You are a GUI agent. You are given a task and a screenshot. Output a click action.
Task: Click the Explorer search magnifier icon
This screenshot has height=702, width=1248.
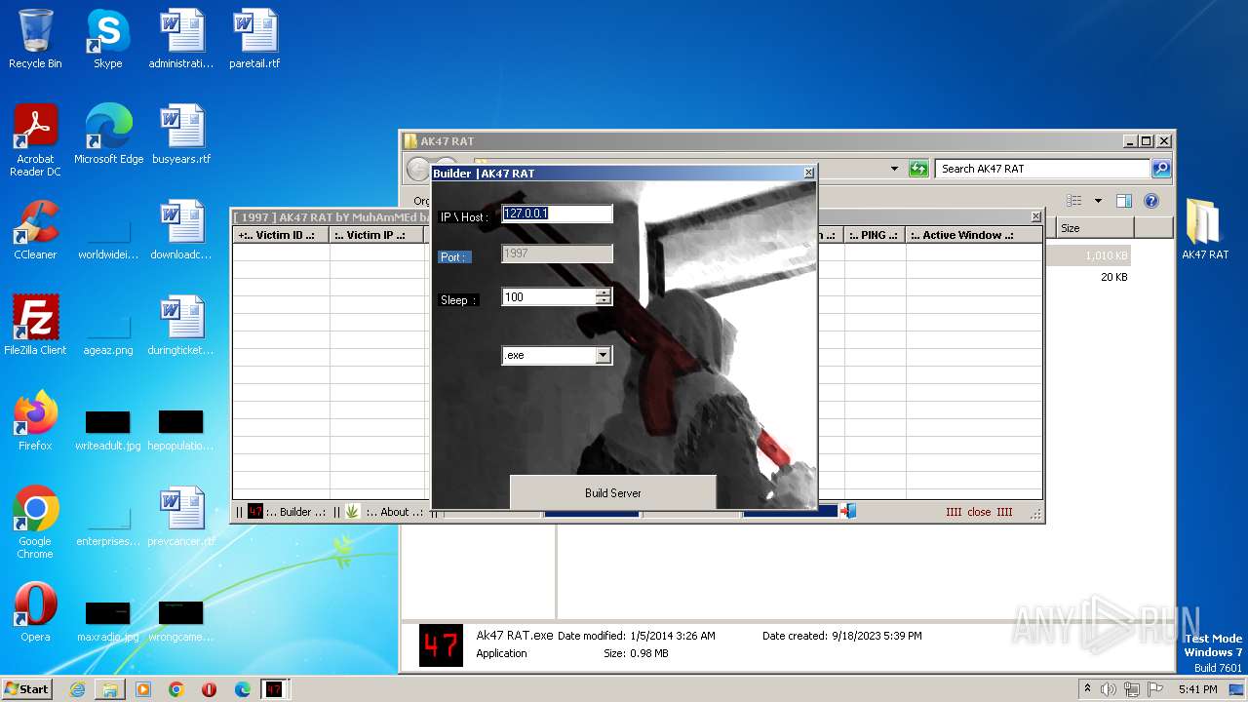click(x=1161, y=169)
